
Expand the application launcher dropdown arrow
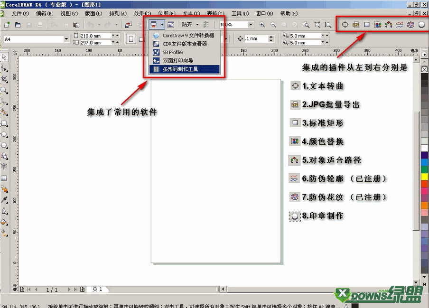[162, 25]
